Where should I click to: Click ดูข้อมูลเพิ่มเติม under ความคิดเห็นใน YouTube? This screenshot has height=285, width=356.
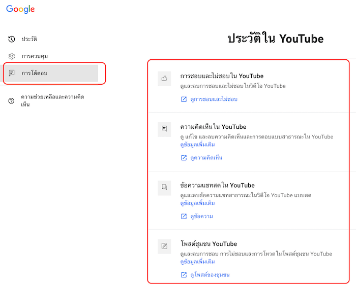click(197, 145)
